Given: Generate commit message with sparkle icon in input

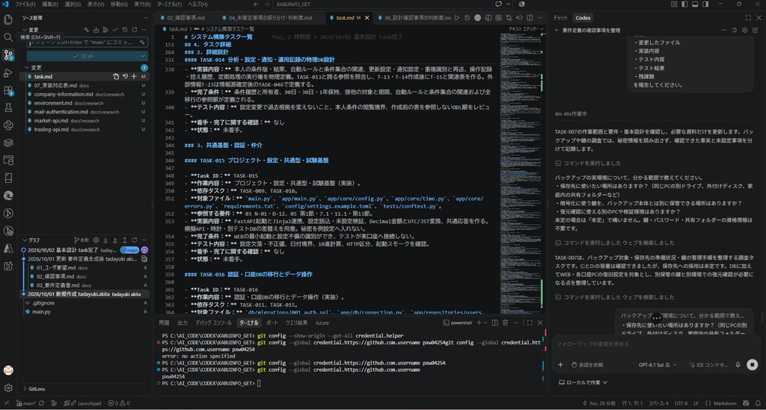Looking at the screenshot, I should (x=142, y=43).
